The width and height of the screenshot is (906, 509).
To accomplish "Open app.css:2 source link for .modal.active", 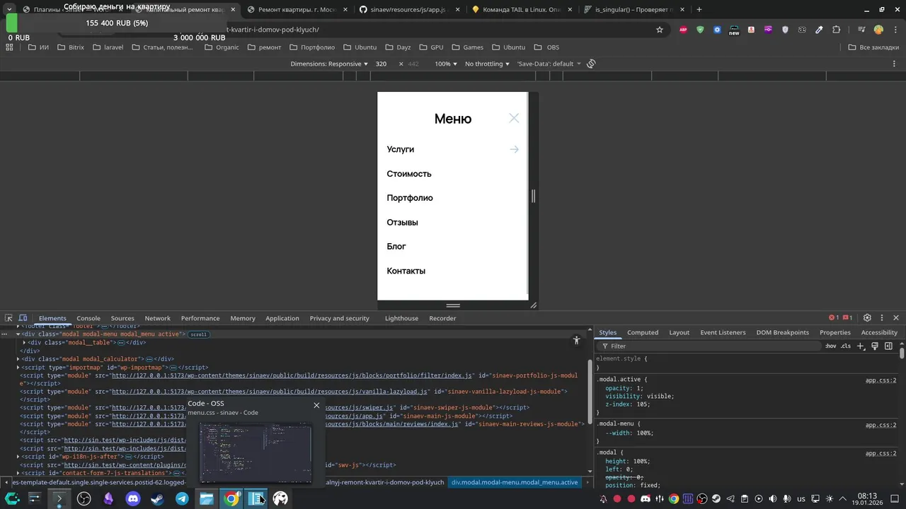I will click(x=881, y=380).
